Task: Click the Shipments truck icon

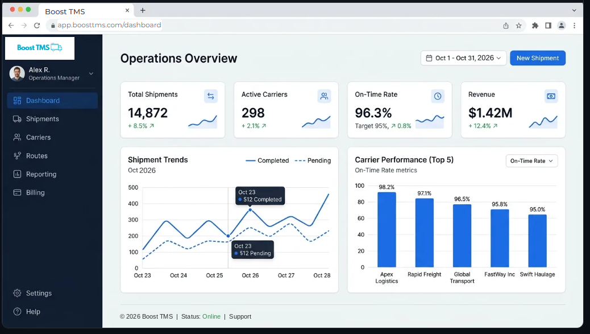Action: [17, 119]
